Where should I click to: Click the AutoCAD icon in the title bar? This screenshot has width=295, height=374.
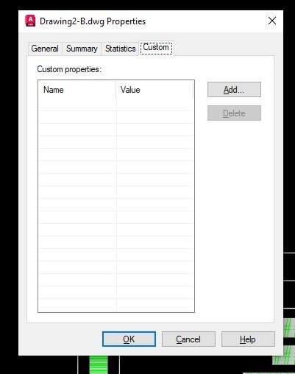30,21
